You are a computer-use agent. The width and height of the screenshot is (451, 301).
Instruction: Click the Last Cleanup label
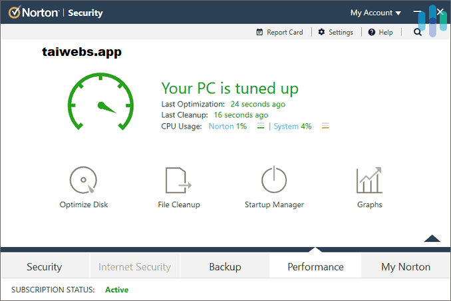click(184, 115)
